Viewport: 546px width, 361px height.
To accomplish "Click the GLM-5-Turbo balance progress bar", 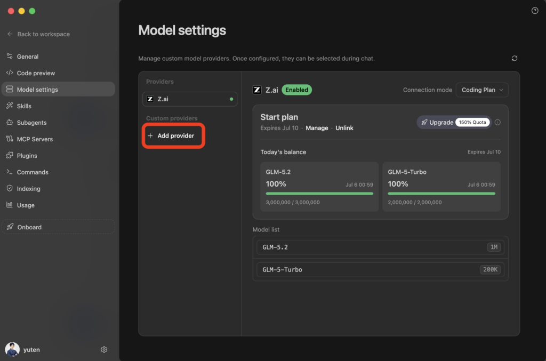I will [x=441, y=194].
